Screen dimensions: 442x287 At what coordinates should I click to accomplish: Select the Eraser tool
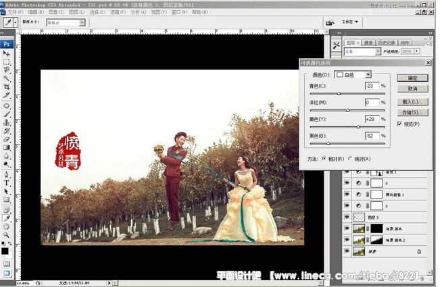click(x=6, y=139)
